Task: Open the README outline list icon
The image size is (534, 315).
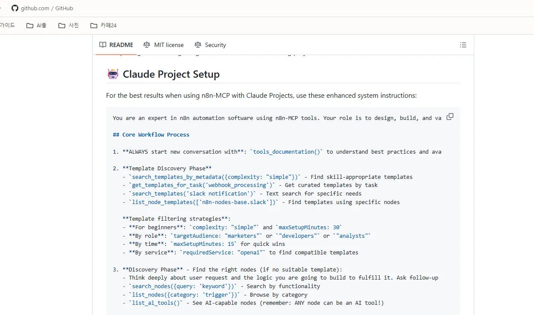Action: point(463,45)
